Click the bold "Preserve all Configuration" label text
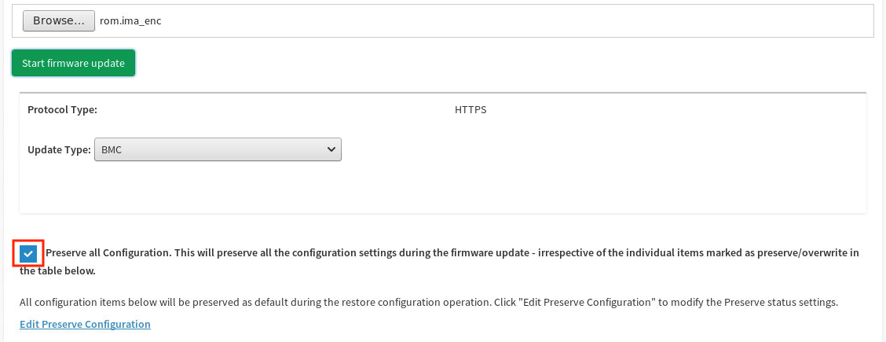The width and height of the screenshot is (886, 342). click(108, 253)
